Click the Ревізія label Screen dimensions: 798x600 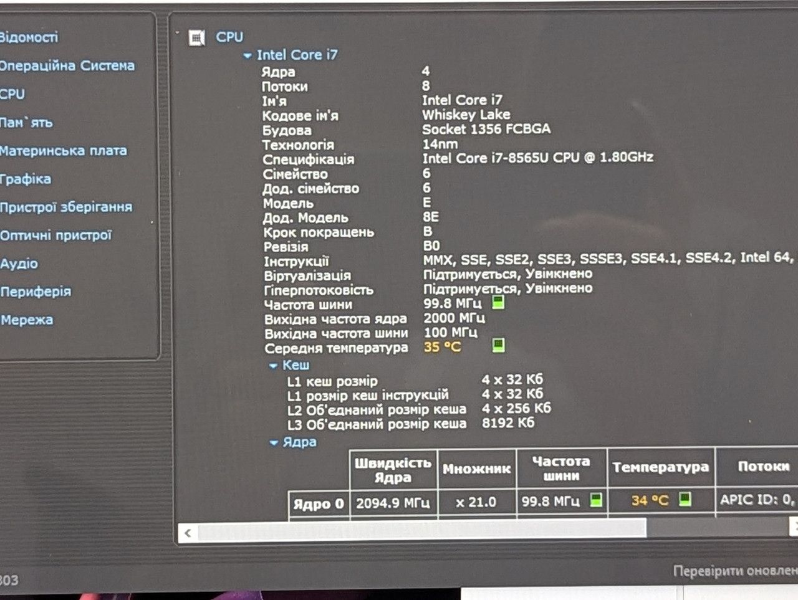(x=286, y=247)
